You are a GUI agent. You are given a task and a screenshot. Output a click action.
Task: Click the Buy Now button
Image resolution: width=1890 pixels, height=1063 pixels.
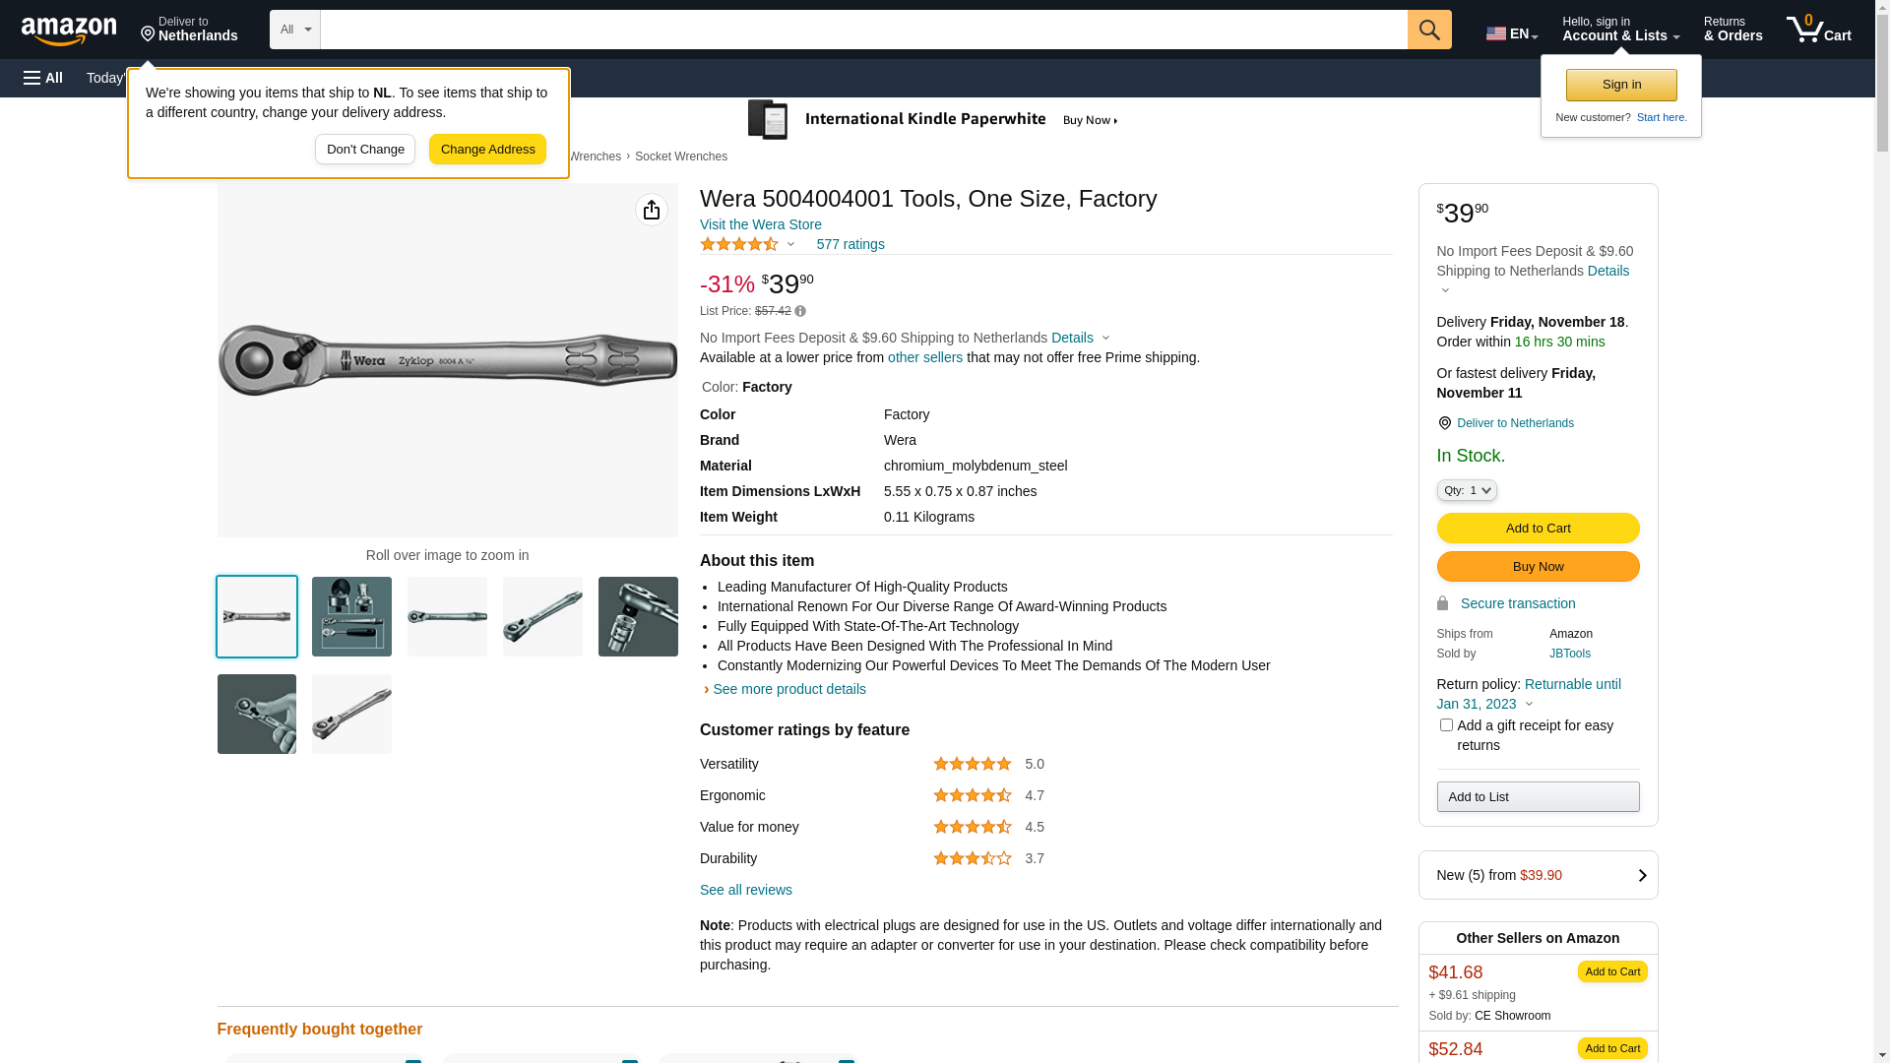(x=1538, y=567)
